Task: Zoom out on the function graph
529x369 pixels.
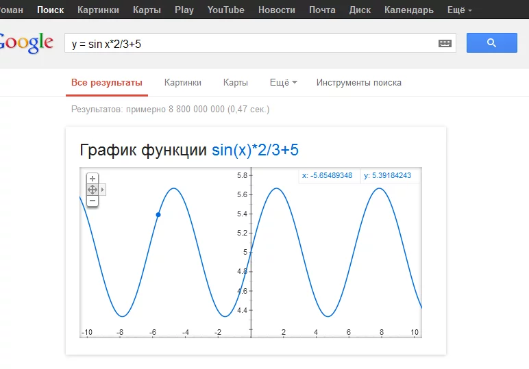Action: click(x=93, y=201)
